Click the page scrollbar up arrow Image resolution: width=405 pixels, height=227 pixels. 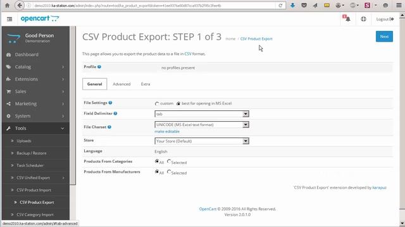[402, 15]
